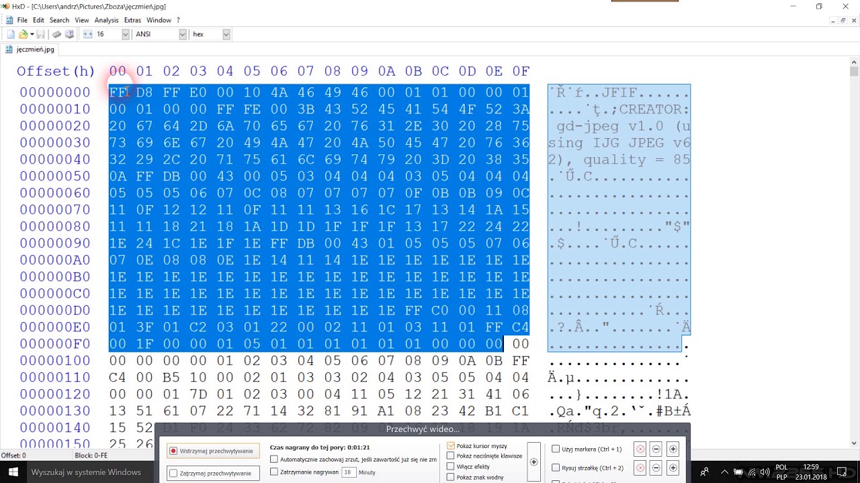Click the MDI document restore button
Viewport: 860px width, 483px height.
843,20
